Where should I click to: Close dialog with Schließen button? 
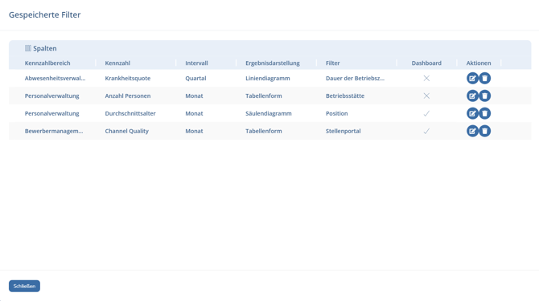[x=24, y=286]
